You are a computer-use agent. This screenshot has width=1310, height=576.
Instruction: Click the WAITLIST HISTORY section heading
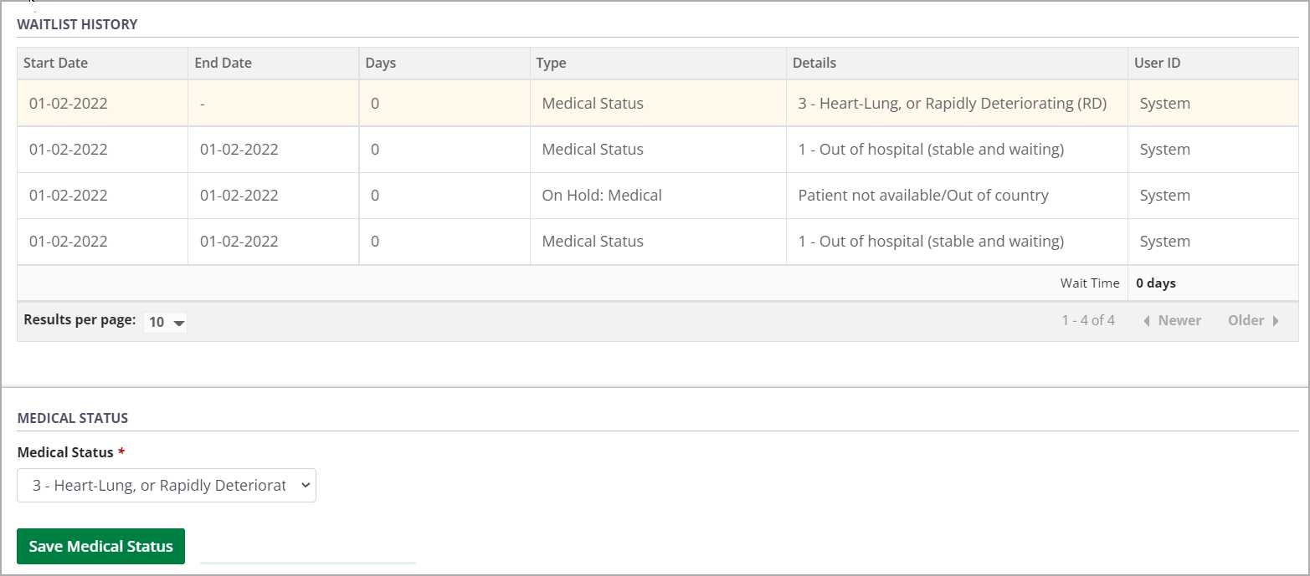point(79,24)
